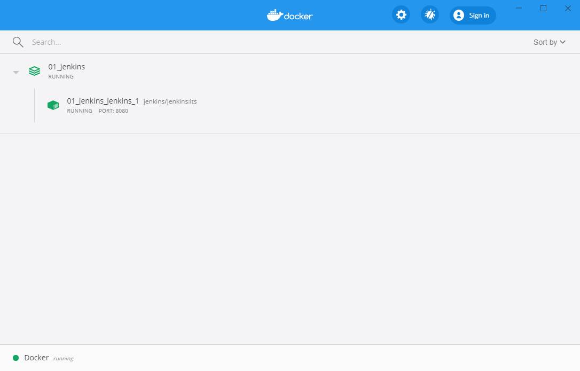The height and width of the screenshot is (371, 580).
Task: Click the user avatar icon beside Sign in
Action: [458, 15]
